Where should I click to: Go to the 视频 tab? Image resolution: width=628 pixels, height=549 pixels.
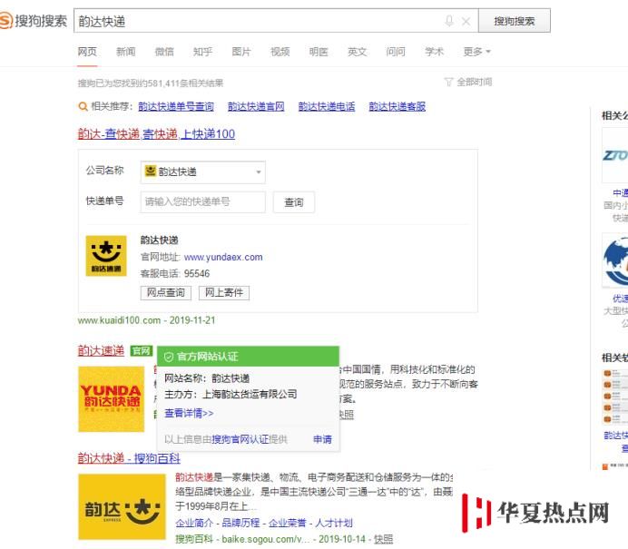click(x=280, y=52)
